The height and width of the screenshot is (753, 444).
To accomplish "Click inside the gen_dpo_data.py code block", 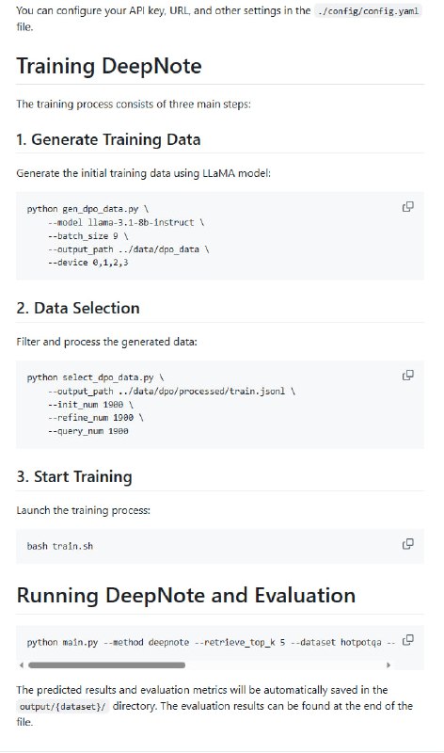I will click(220, 236).
